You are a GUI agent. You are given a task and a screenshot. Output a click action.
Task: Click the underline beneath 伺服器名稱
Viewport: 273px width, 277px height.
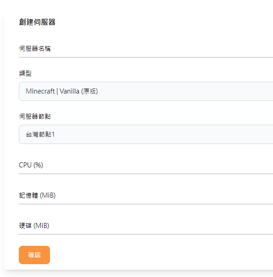[146, 57]
